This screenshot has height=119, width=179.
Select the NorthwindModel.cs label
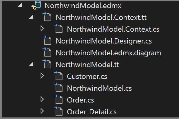pyautogui.click(x=99, y=88)
